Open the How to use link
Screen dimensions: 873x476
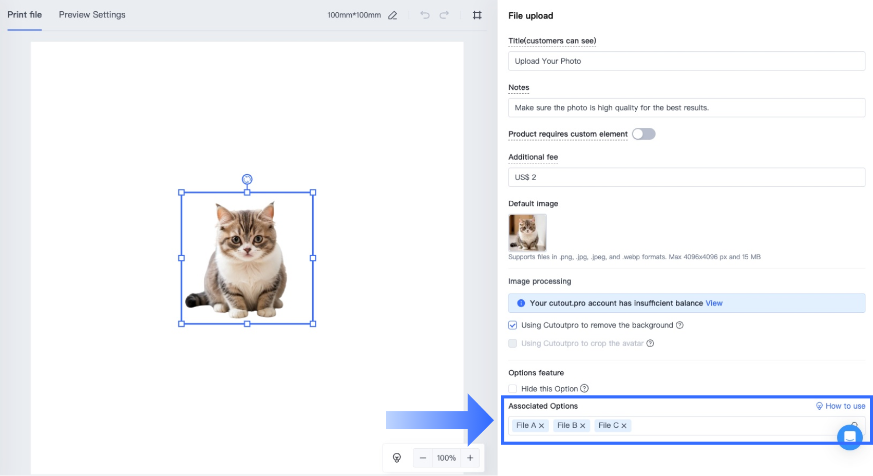click(841, 406)
